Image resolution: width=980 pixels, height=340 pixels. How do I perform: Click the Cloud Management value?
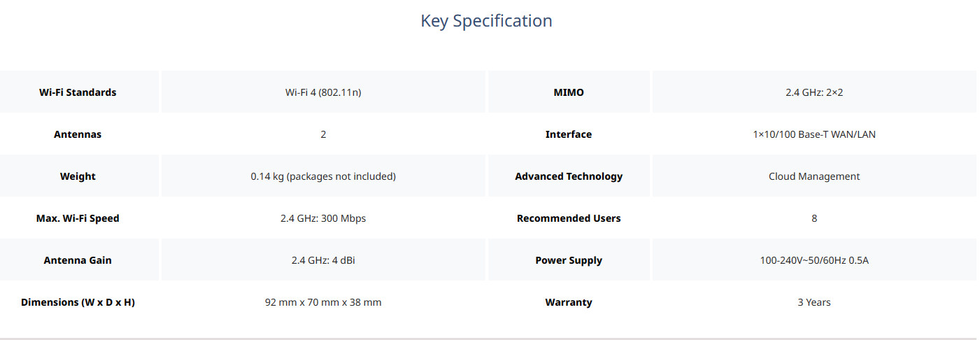[814, 176]
